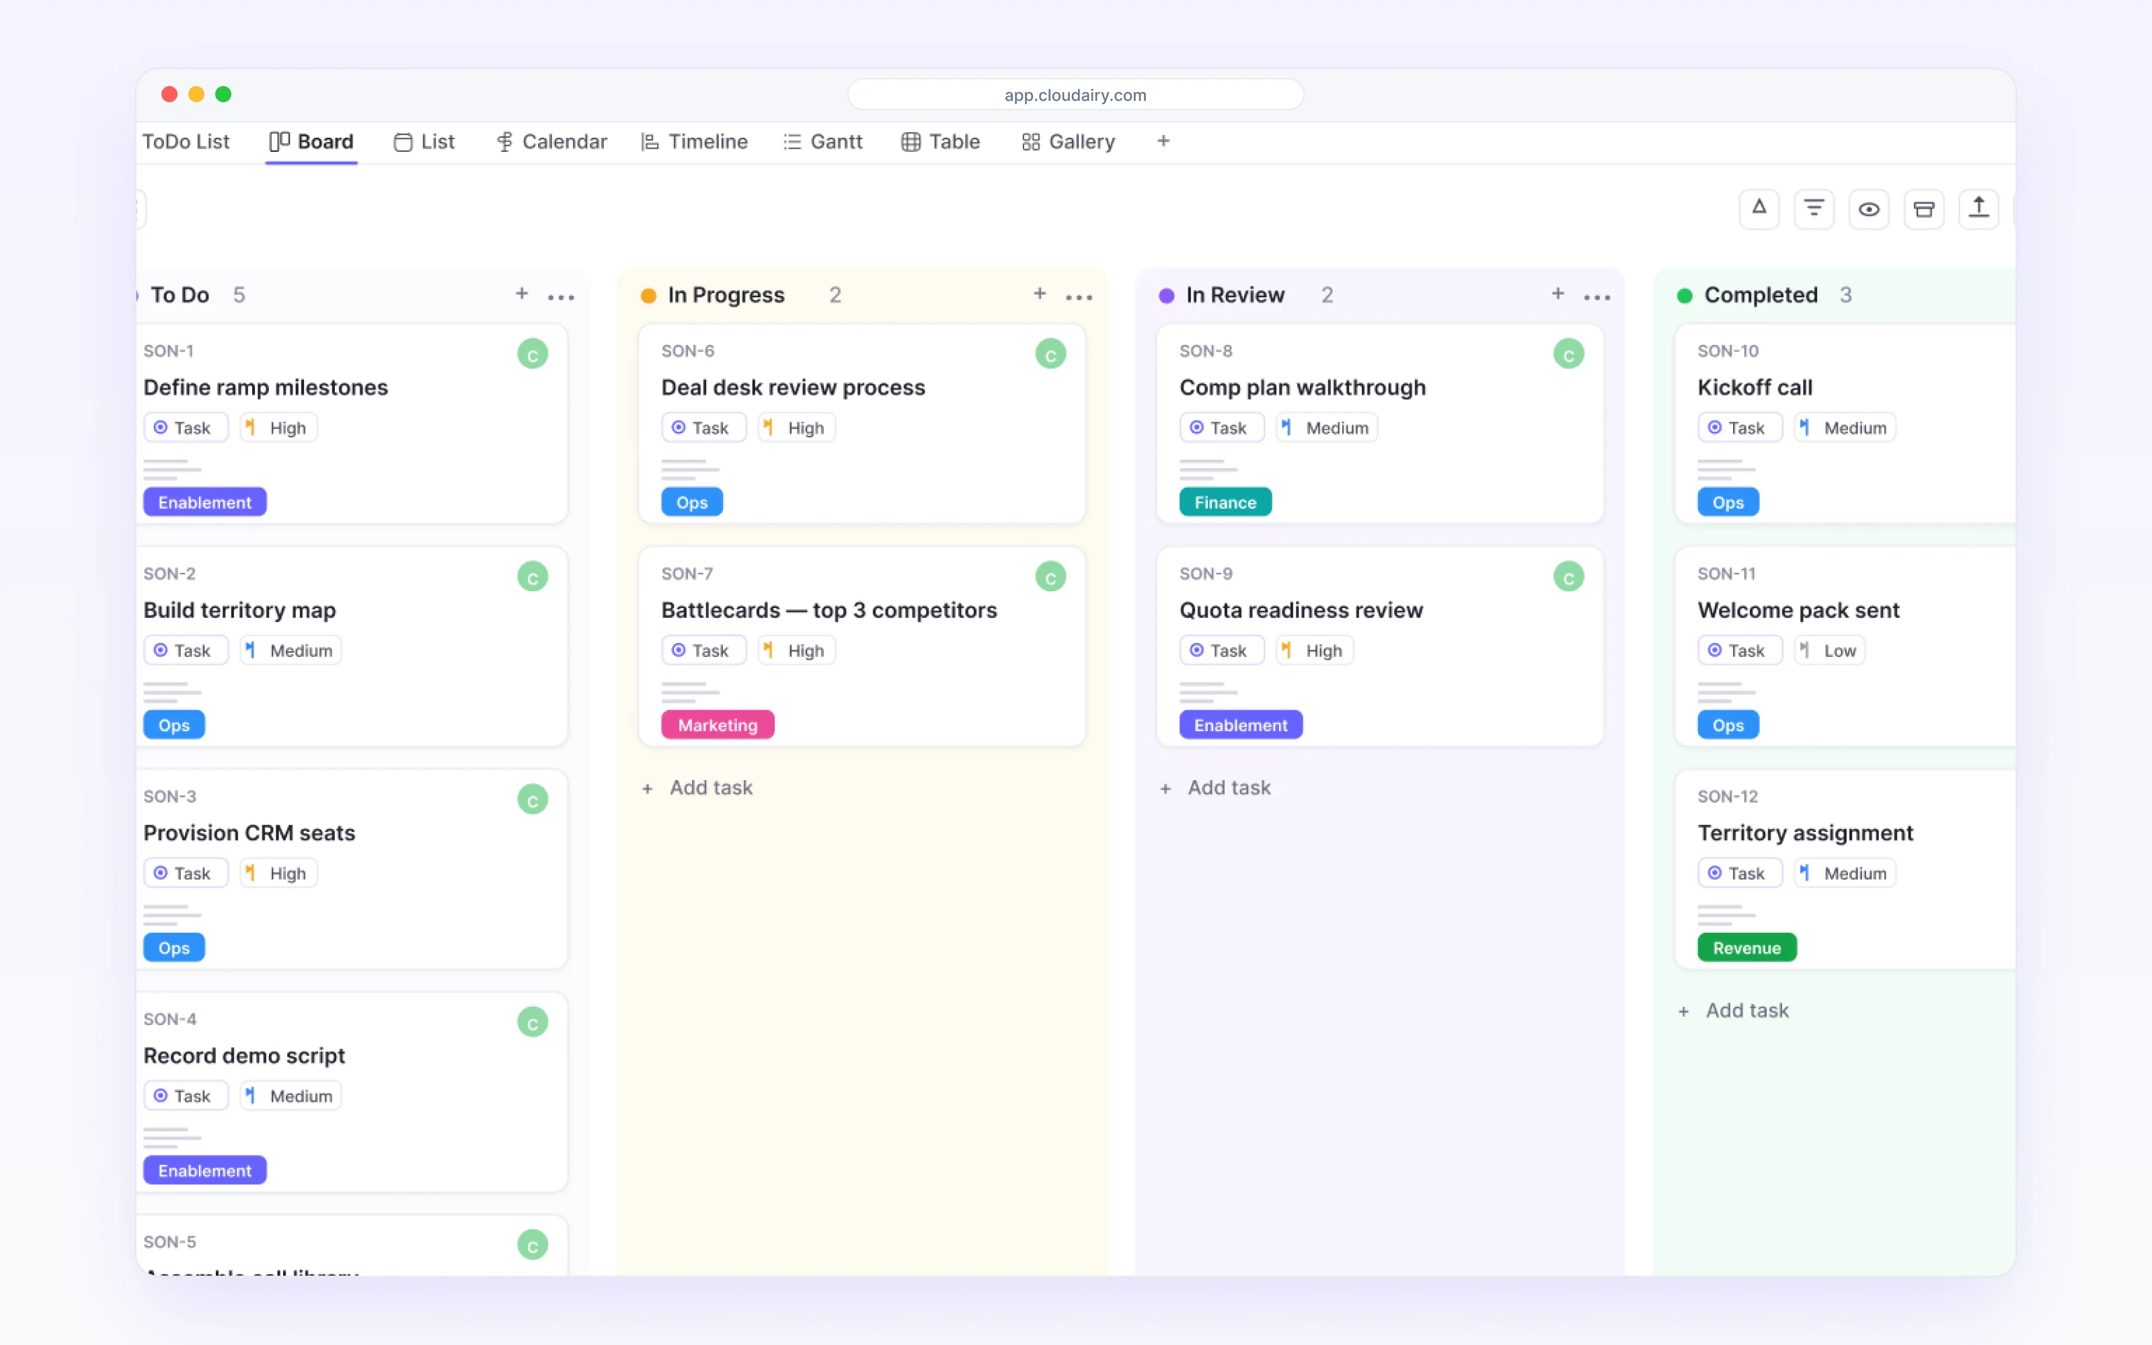Click assignee avatar on SON-8 card
2152x1345 pixels.
click(1569, 354)
